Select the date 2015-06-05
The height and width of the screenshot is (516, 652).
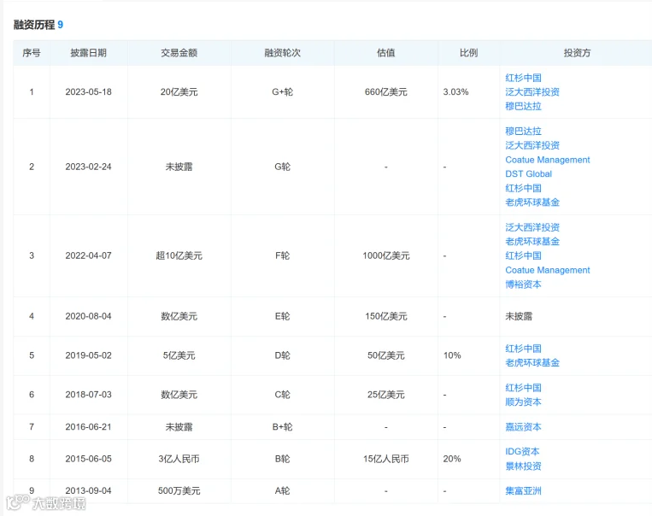click(x=88, y=459)
